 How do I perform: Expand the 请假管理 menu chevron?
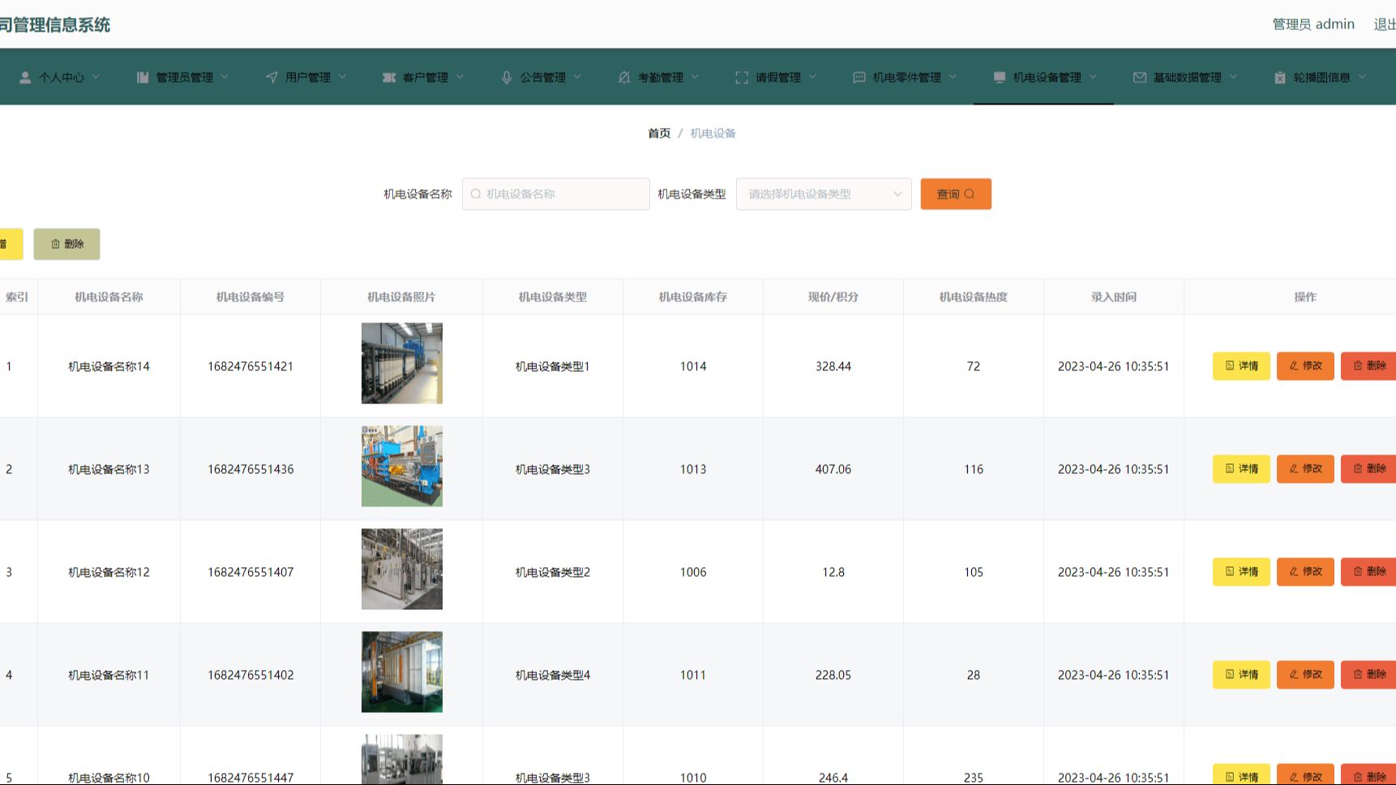coord(812,76)
